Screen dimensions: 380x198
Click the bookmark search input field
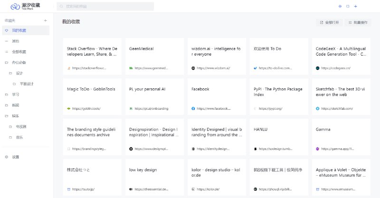point(105,6)
